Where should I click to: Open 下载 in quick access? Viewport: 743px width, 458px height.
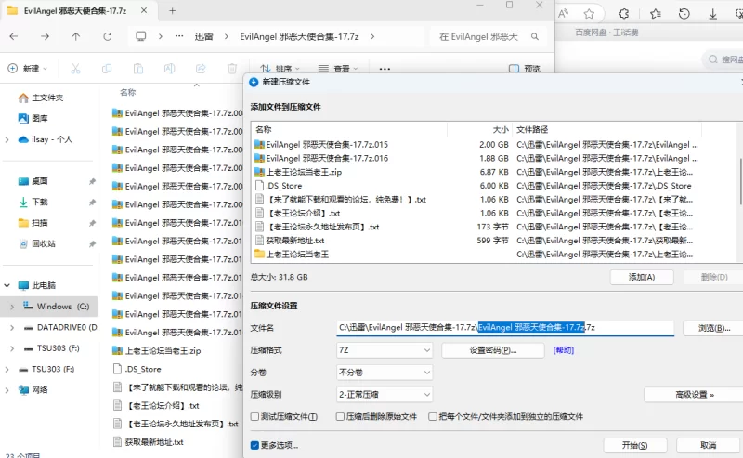[x=40, y=202]
